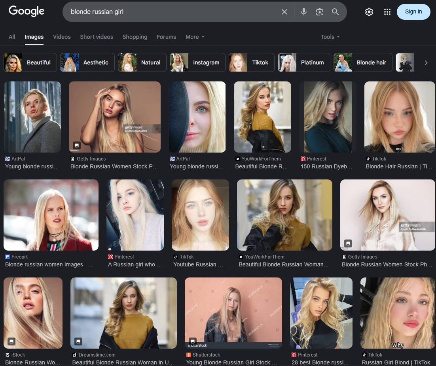Filter by the Tiktok chip
436x366 pixels.
pyautogui.click(x=252, y=62)
